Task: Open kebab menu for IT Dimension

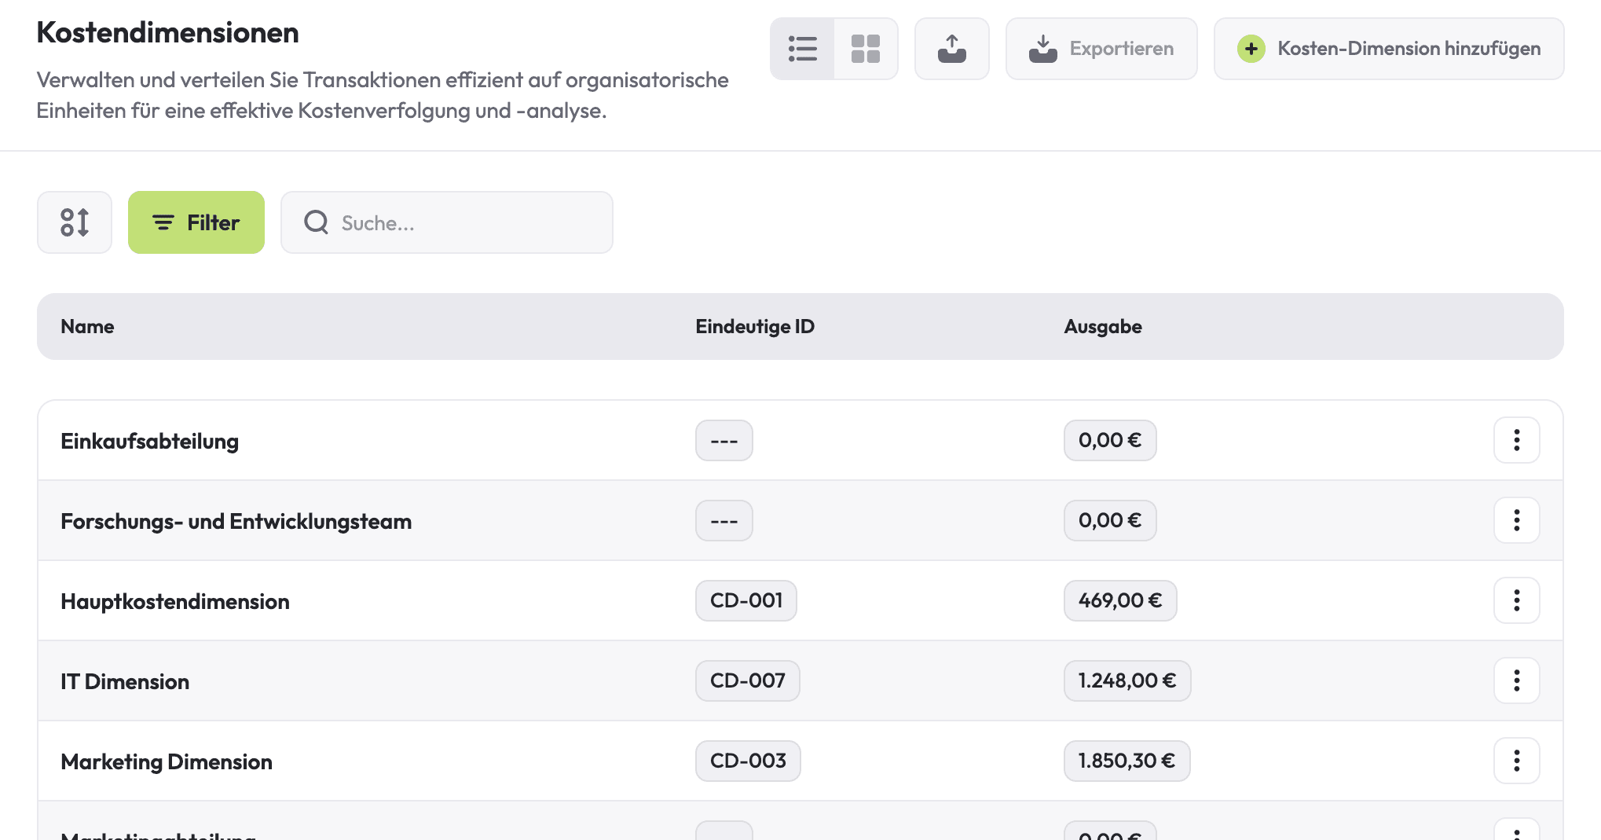Action: 1516,680
